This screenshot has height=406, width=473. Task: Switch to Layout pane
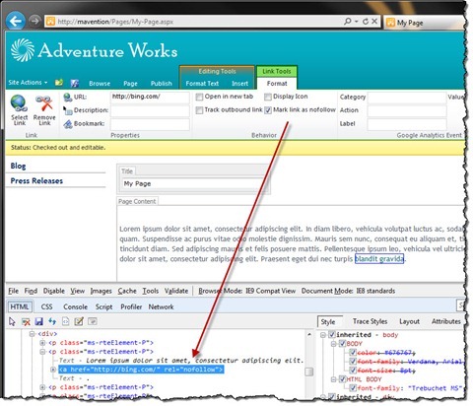point(409,321)
